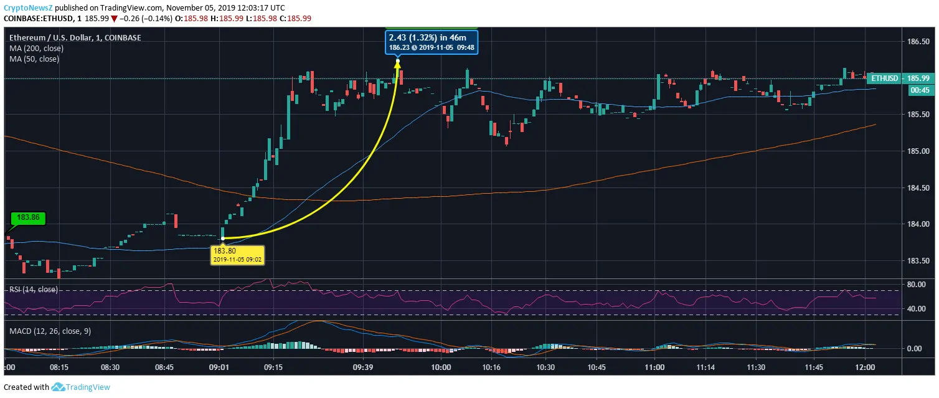Click the 'Ethereum / U.S. Dollar, 1, COINBASE' title
This screenshot has height=398, width=939.
[75, 37]
